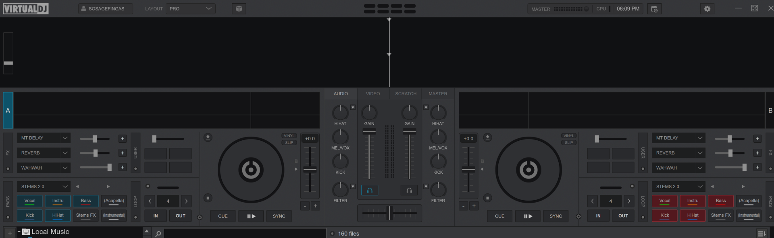The width and height of the screenshot is (774, 238).
Task: Click the search magnifier icon
Action: pos(158,234)
